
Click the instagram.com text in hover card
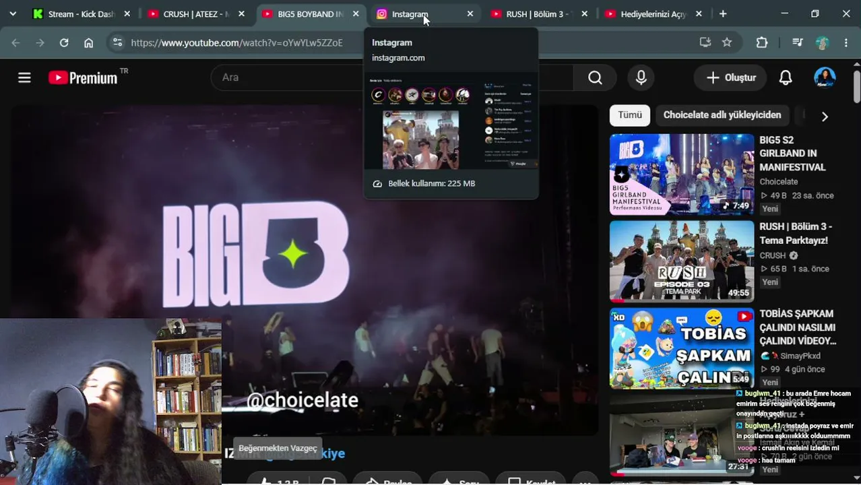click(398, 58)
